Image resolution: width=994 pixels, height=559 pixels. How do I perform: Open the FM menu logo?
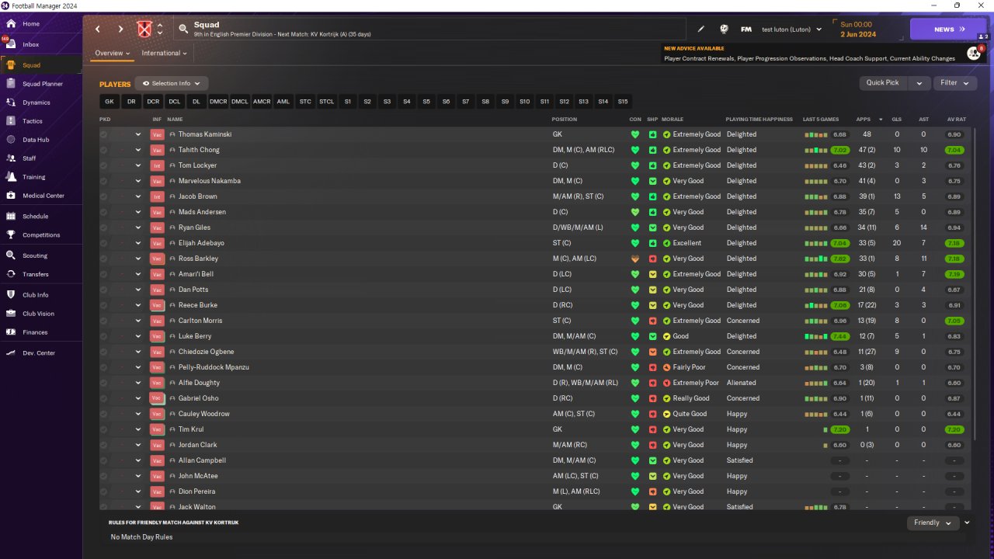[746, 30]
